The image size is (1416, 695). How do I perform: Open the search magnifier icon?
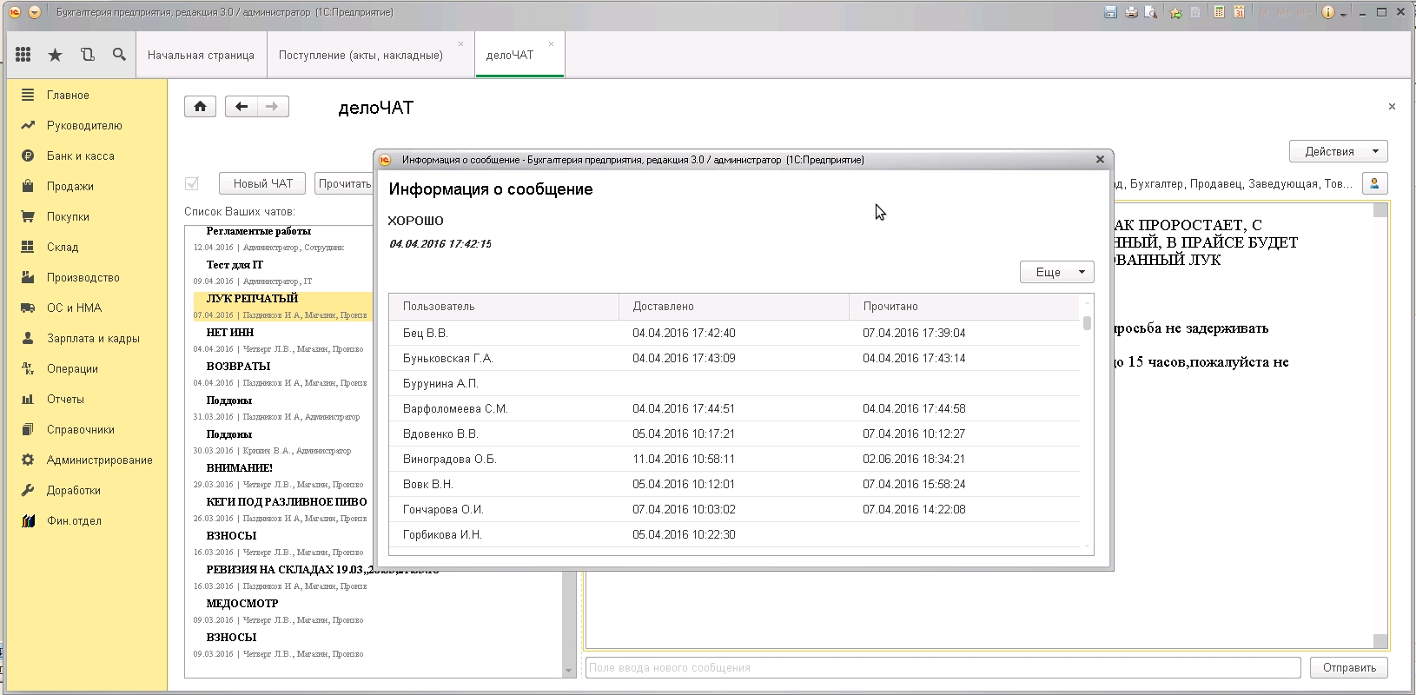tap(119, 55)
